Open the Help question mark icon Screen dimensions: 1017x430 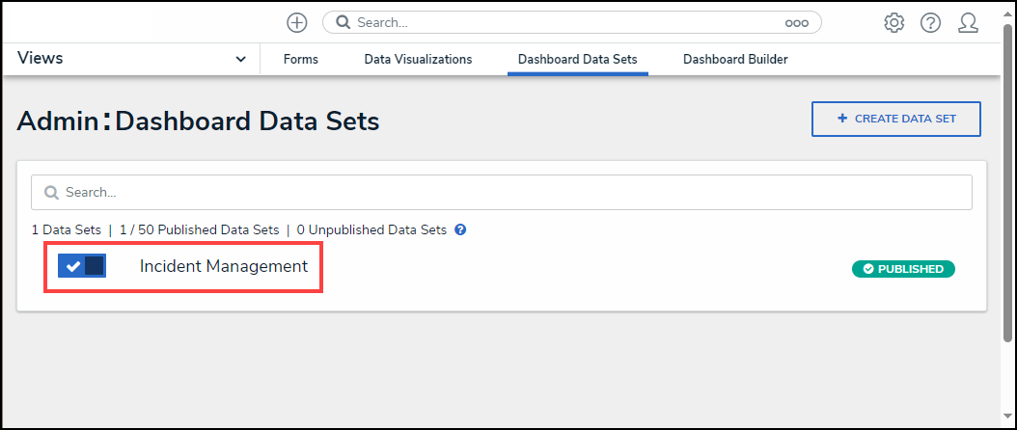point(930,22)
